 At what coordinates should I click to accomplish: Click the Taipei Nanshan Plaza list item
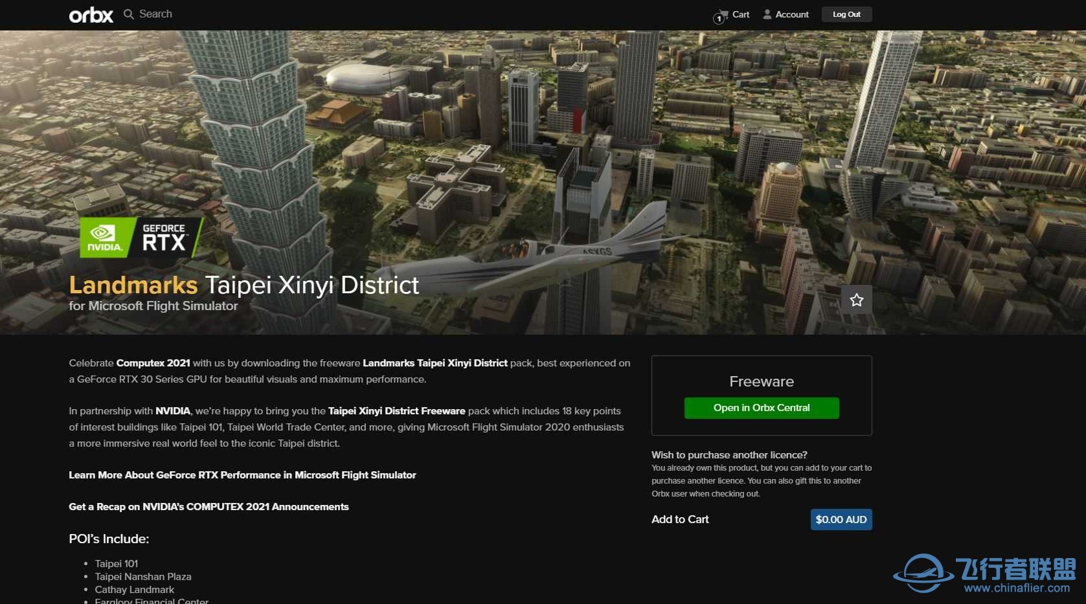point(143,577)
